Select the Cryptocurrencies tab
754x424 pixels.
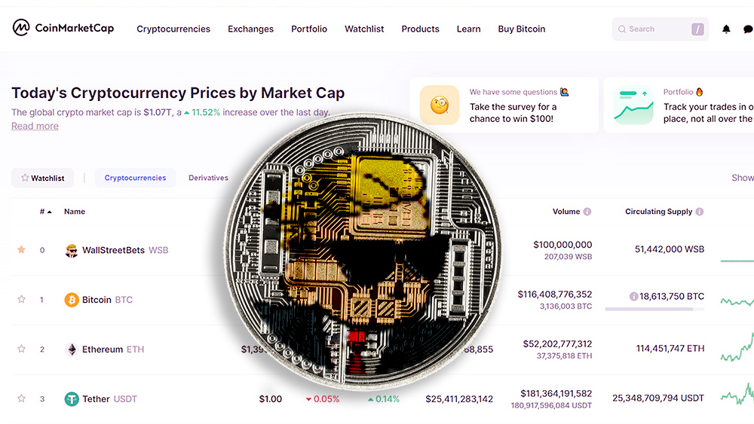135,178
